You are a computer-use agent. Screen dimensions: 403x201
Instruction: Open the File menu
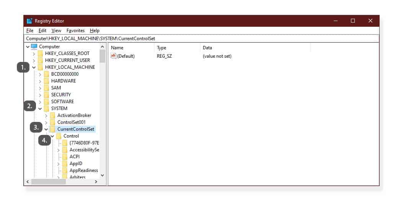30,31
